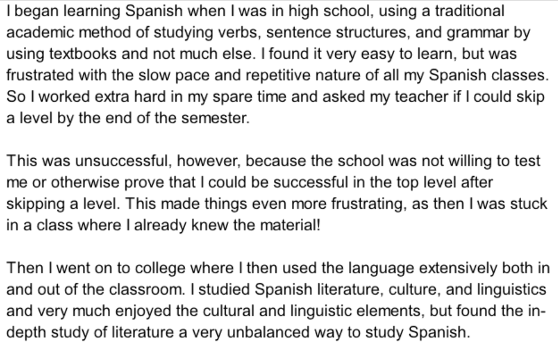Click the word "academic" in the first paragraph
558x347 pixels.
pyautogui.click(x=30, y=32)
